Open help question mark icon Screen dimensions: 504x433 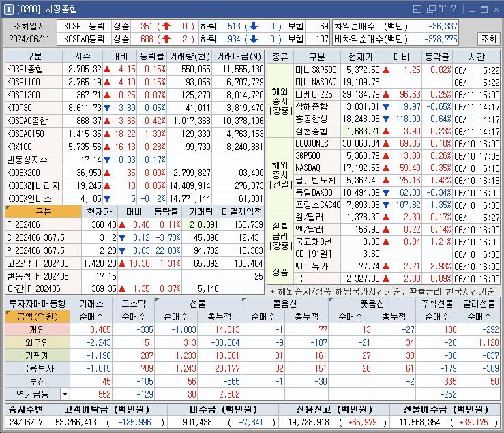point(454,9)
